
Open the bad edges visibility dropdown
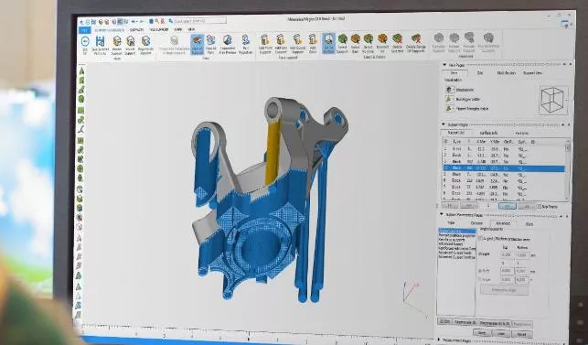450,99
